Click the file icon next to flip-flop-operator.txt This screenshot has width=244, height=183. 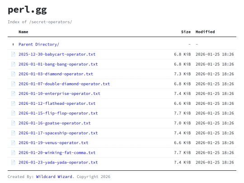13,113
